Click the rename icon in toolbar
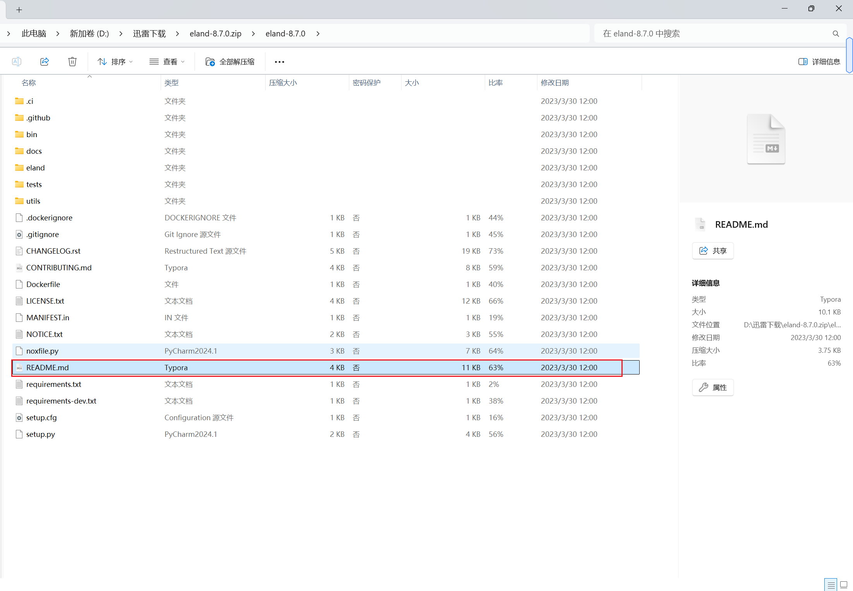The image size is (853, 591). (x=17, y=62)
